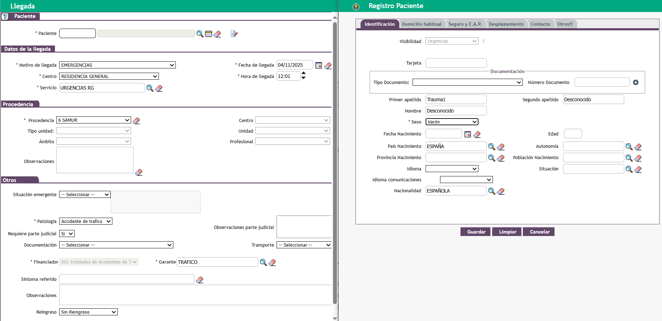Click the Cancelar button
The width and height of the screenshot is (662, 321).
click(539, 232)
